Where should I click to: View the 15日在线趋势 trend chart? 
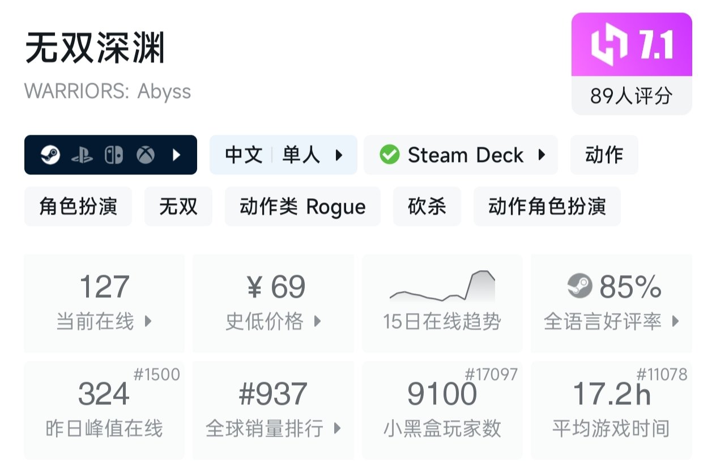pos(442,303)
